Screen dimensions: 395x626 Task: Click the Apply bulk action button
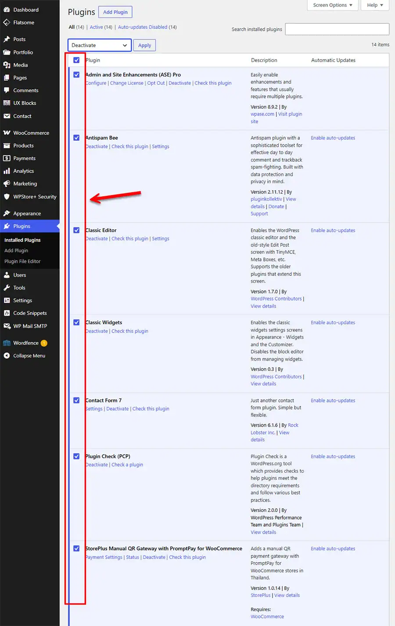click(144, 45)
